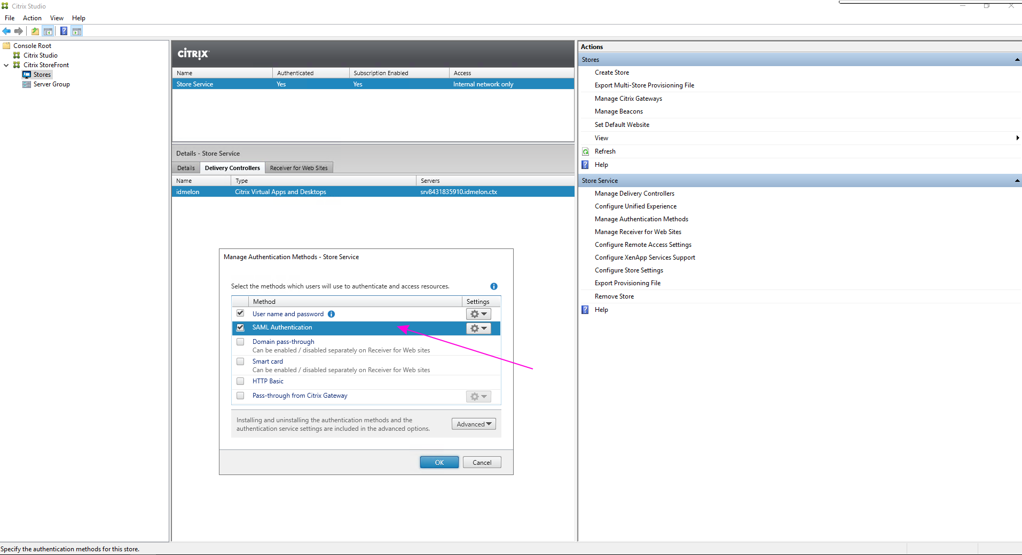The image size is (1022, 555).
Task: Open the Help menu in the menu bar
Action: pos(78,18)
